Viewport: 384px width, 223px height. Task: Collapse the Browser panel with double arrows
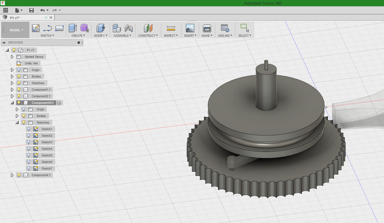(x=4, y=42)
